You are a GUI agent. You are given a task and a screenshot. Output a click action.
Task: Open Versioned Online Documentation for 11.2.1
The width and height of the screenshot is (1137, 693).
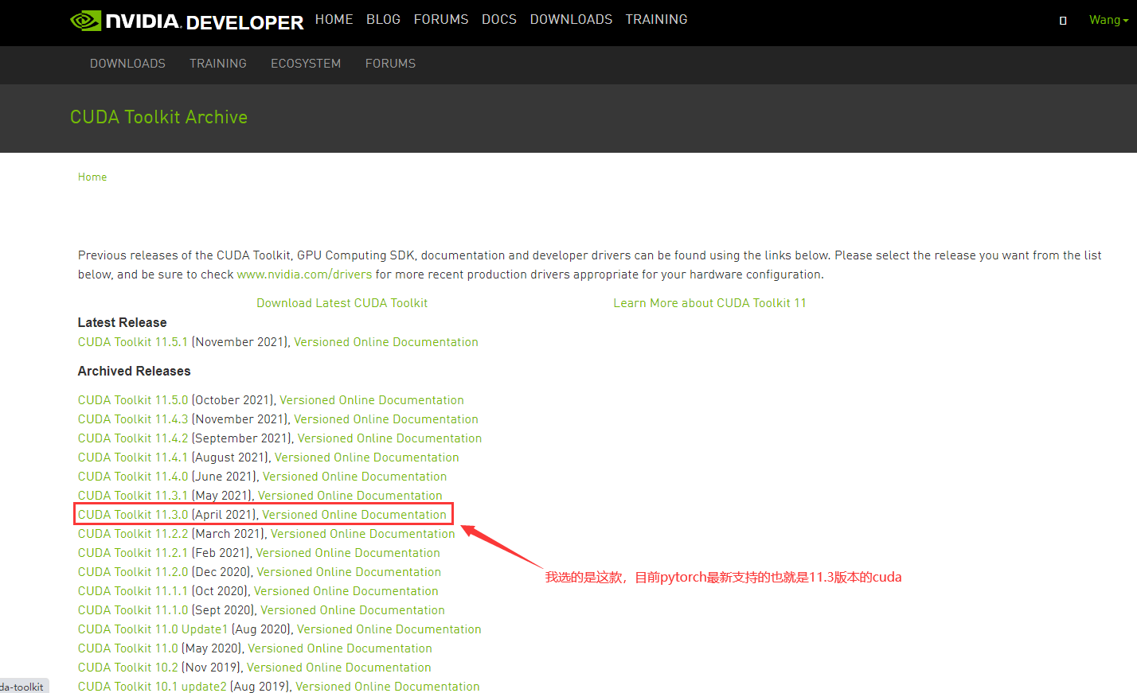point(348,553)
